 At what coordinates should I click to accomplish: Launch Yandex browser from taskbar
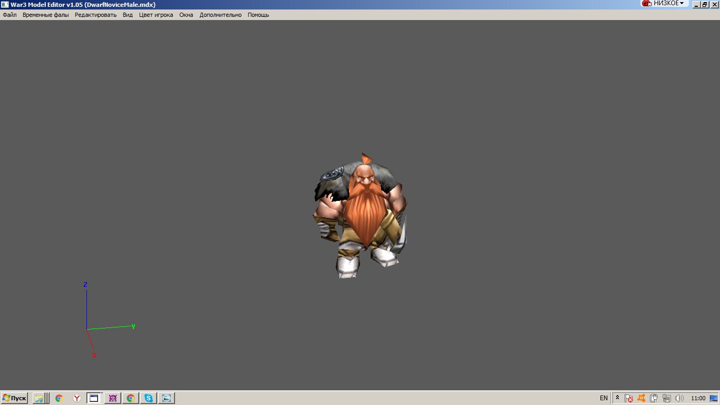coord(77,398)
